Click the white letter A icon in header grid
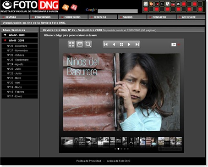 168,4
